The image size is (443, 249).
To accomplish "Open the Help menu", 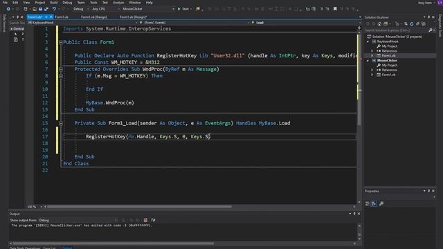I will pyautogui.click(x=150, y=3).
